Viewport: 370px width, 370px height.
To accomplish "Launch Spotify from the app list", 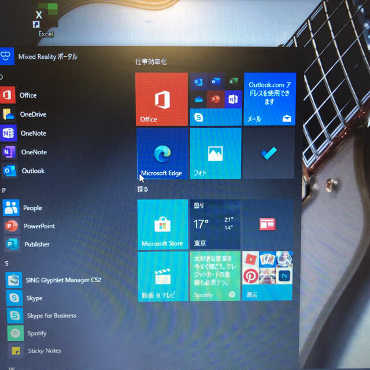I will click(27, 333).
